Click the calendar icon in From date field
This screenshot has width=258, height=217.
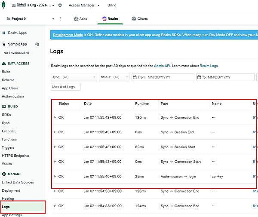(x=135, y=77)
